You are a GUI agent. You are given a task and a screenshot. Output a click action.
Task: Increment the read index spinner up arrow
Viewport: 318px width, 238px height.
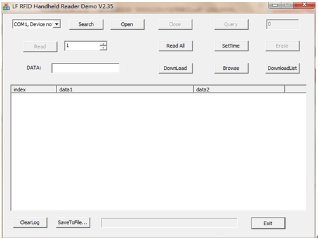(103, 44)
